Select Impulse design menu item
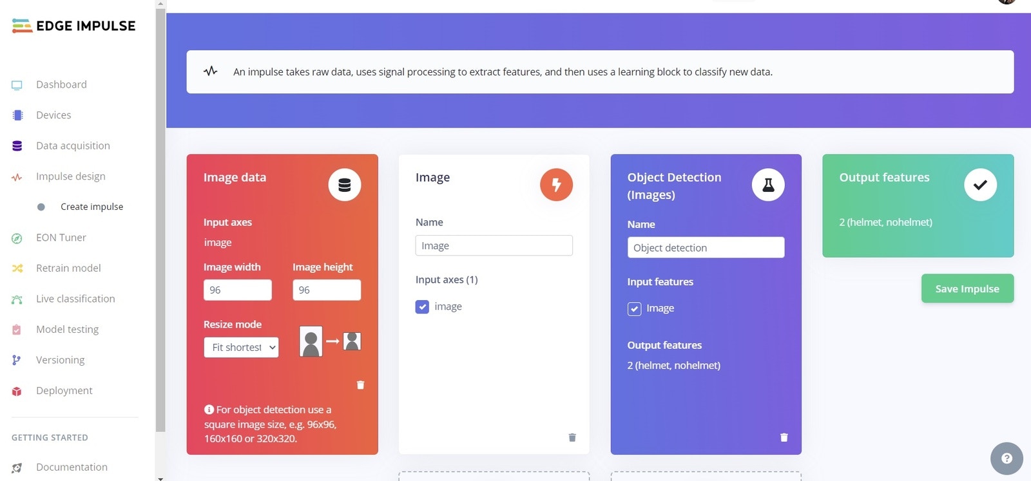Viewport: 1031px width, 481px height. coord(71,176)
